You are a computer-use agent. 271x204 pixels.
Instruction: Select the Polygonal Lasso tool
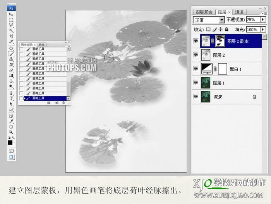[x=11, y=25]
